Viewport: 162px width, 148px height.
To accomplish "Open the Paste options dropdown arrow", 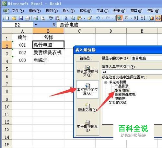I will click(x=85, y=18).
